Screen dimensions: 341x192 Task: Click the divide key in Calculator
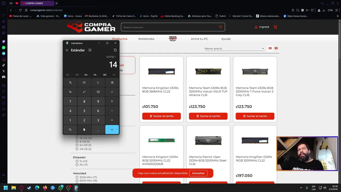(x=112, y=92)
